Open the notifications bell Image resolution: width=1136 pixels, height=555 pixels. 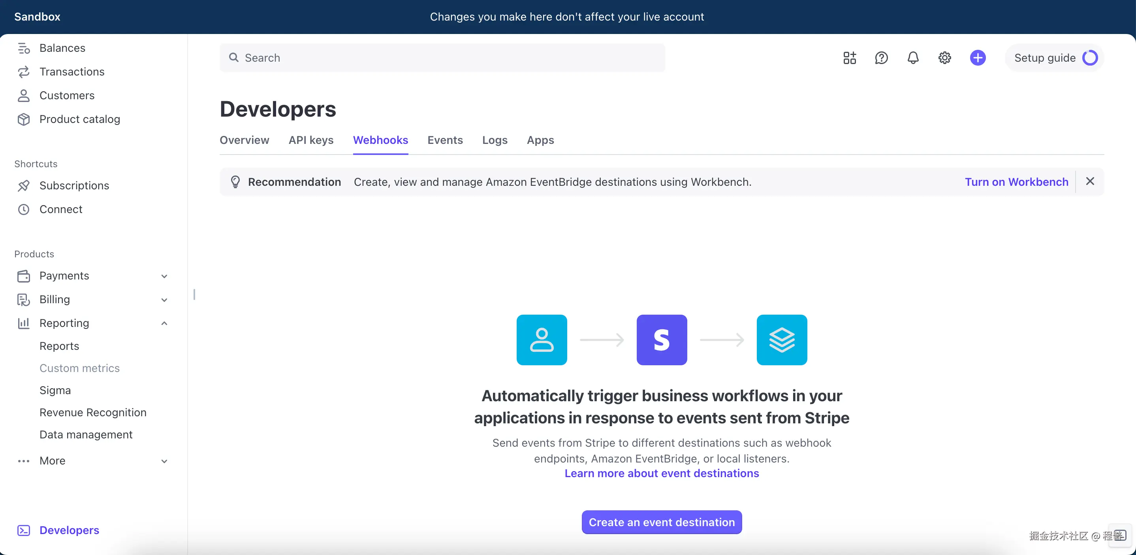click(913, 58)
